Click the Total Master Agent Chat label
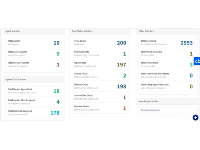Screen dimensions: 200x150 [x=20, y=89]
